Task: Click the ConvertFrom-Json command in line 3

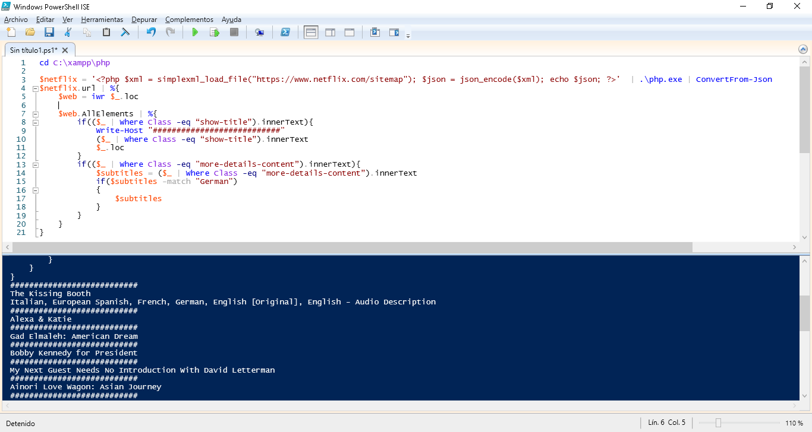Action: tap(734, 80)
